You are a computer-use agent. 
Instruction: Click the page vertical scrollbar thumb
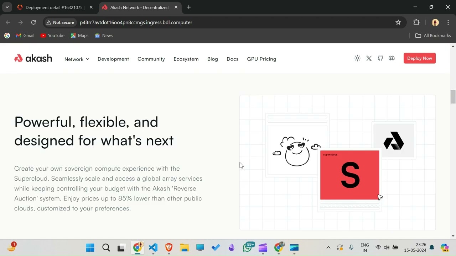click(x=453, y=97)
